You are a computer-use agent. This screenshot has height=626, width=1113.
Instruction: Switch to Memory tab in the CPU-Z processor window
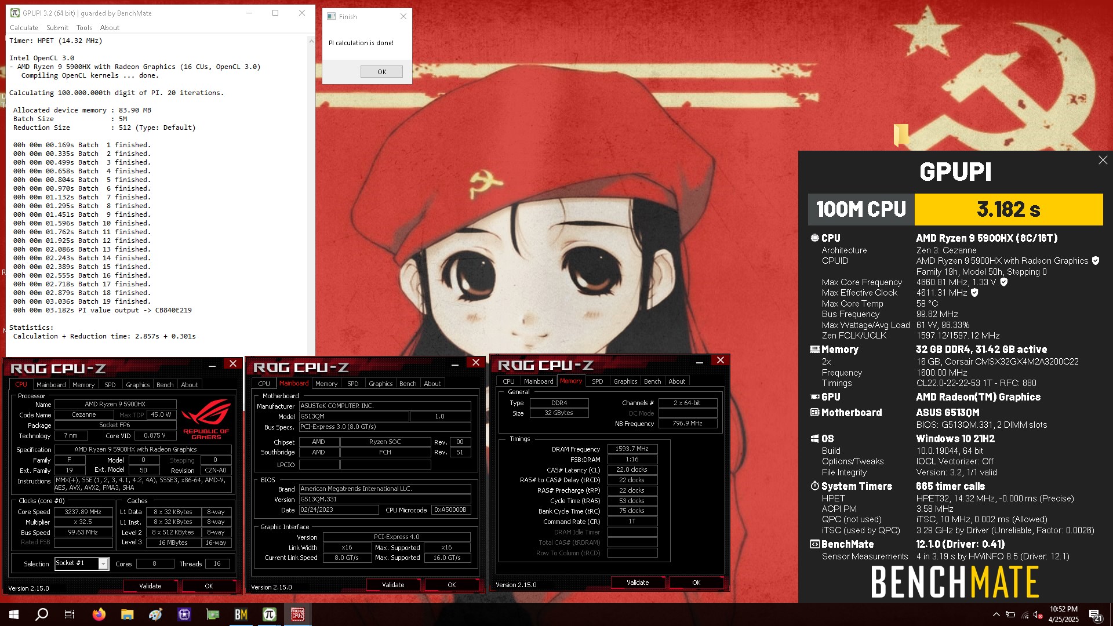pyautogui.click(x=83, y=385)
